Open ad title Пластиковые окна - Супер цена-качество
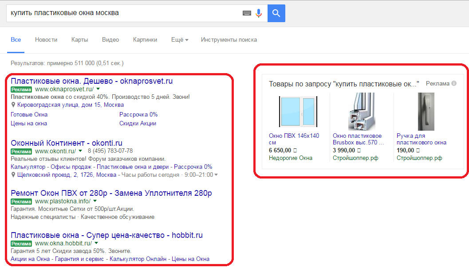This screenshot has height=268, width=469. (107, 235)
